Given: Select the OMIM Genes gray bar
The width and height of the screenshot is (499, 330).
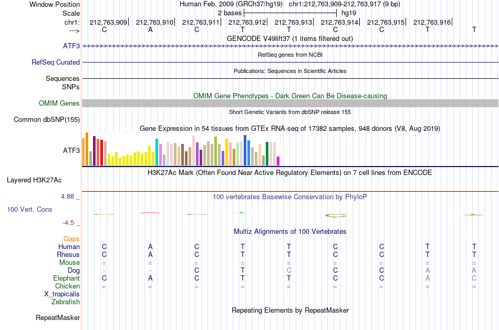Looking at the screenshot, I should pyautogui.click(x=290, y=103).
